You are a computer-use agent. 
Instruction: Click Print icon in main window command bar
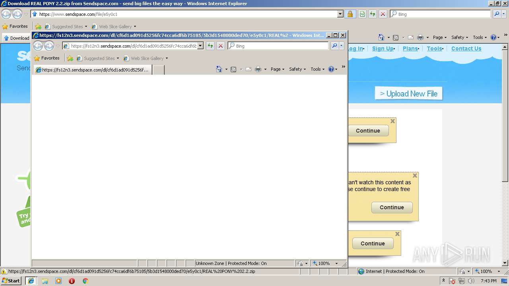420,37
